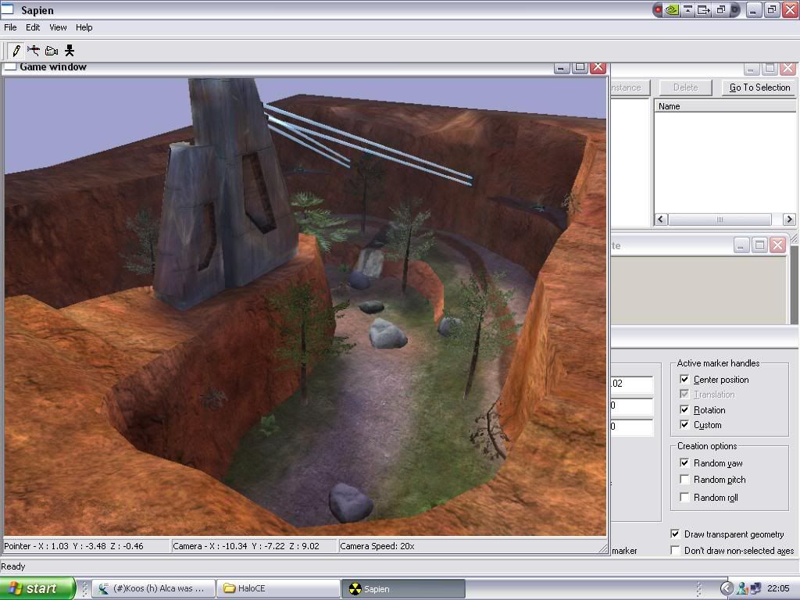Select the pencil edit tool
The height and width of the screenshot is (600, 800).
pos(16,51)
